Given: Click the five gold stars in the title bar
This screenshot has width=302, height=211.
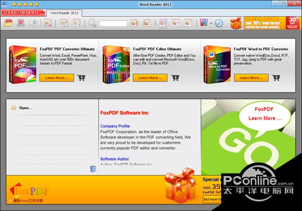Looking at the screenshot, I should click(25, 4).
